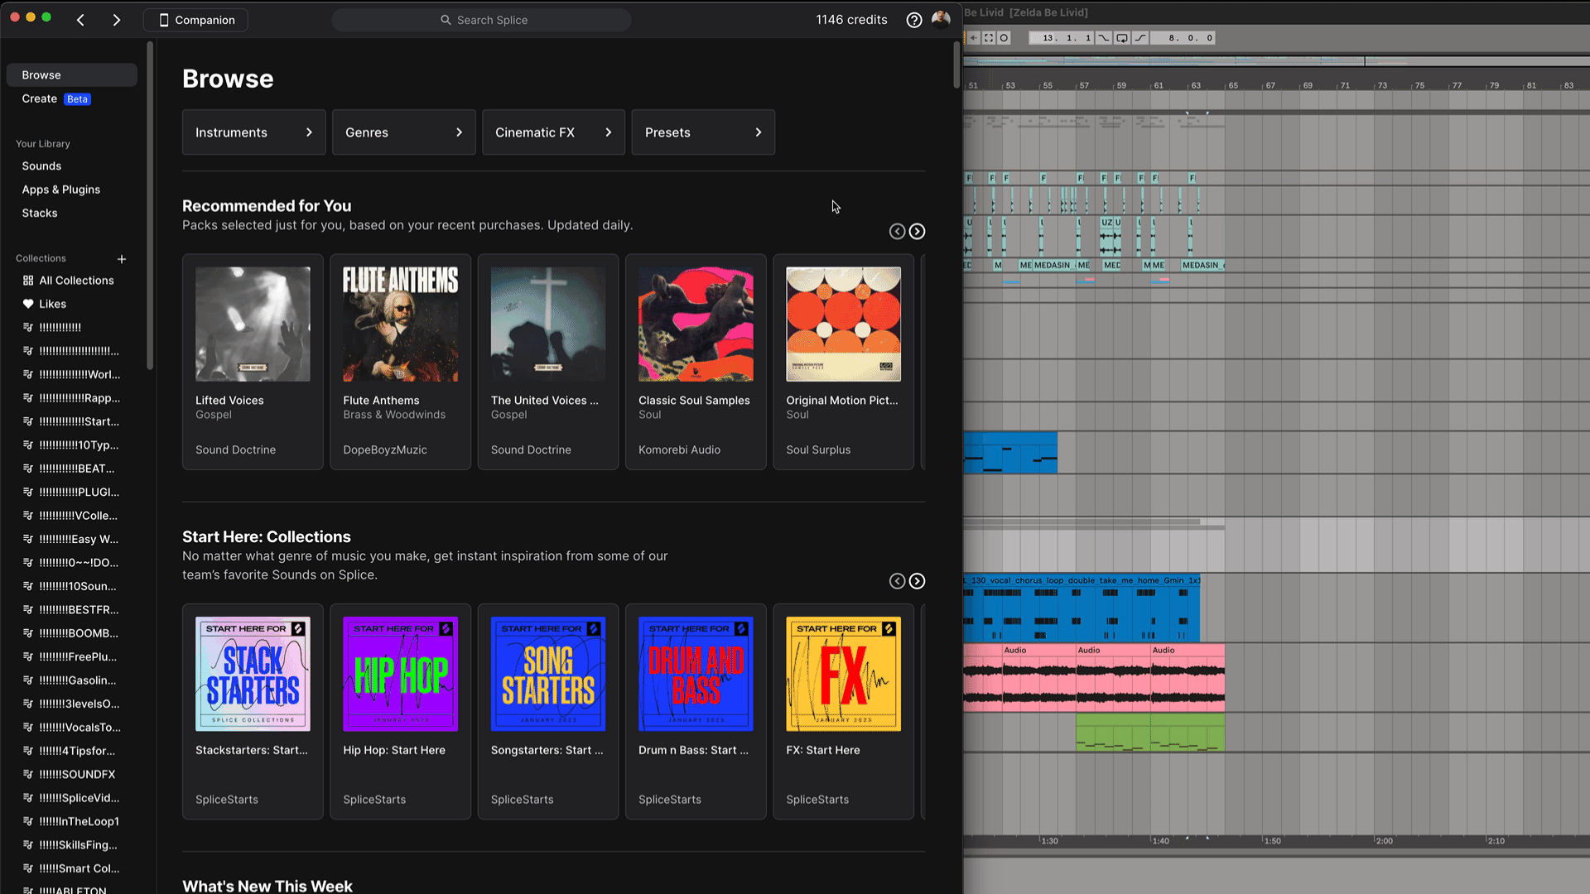
Task: Toggle Ableton back to arrangement square icon
Action: pyautogui.click(x=989, y=38)
